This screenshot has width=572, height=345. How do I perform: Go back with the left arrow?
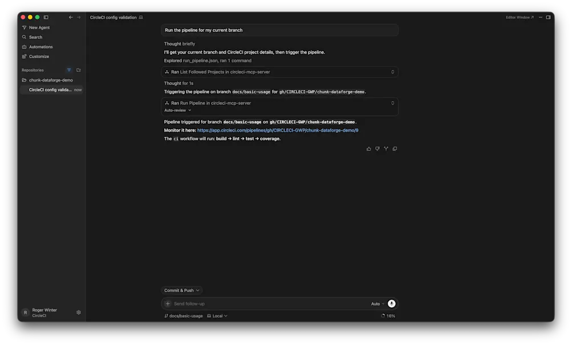tap(71, 17)
